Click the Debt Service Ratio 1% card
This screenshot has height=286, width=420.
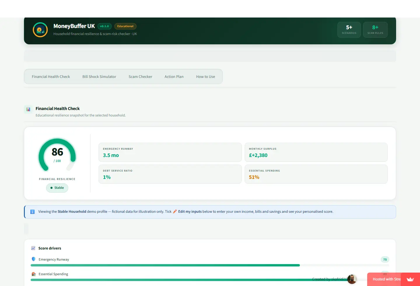click(170, 174)
